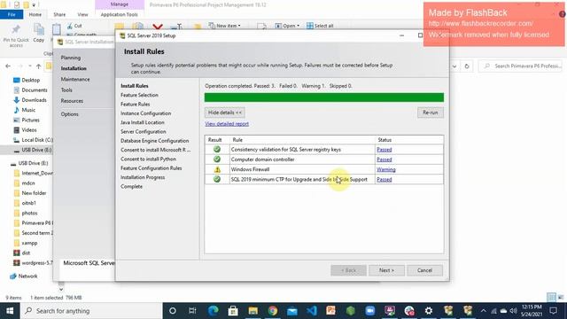Viewport: 567px width, 319px height.
Task: Switch Explorer to details view icon
Action: pos(551,298)
